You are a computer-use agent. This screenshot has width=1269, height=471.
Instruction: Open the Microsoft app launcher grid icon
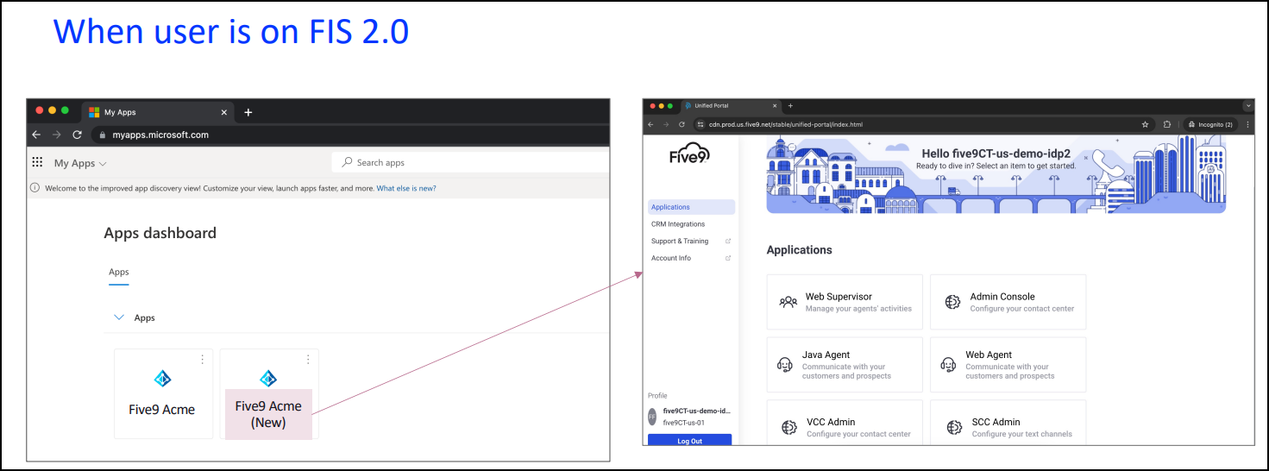(x=37, y=162)
